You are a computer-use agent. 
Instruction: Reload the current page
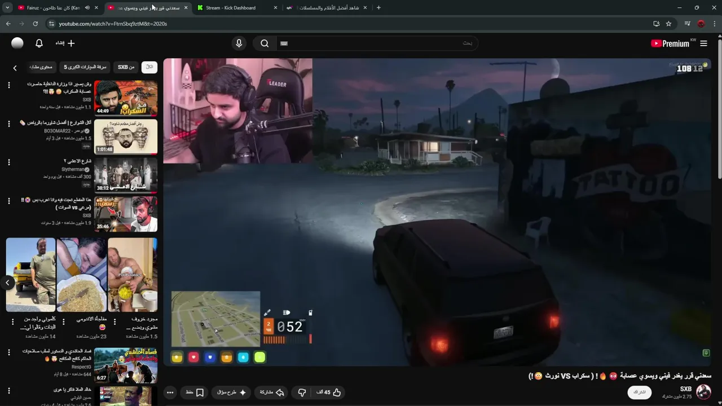coord(35,24)
